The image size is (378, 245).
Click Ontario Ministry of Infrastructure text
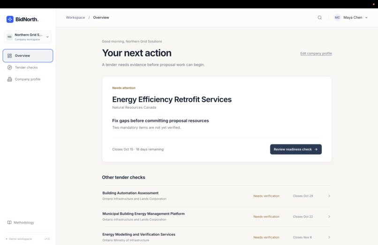[x=126, y=240]
